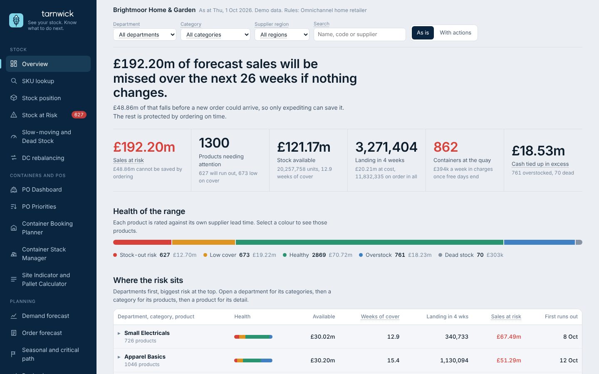Click the Sales at risk column header

(506, 316)
